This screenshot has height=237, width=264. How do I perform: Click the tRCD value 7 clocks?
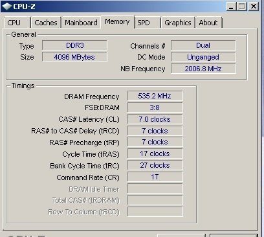click(x=155, y=131)
